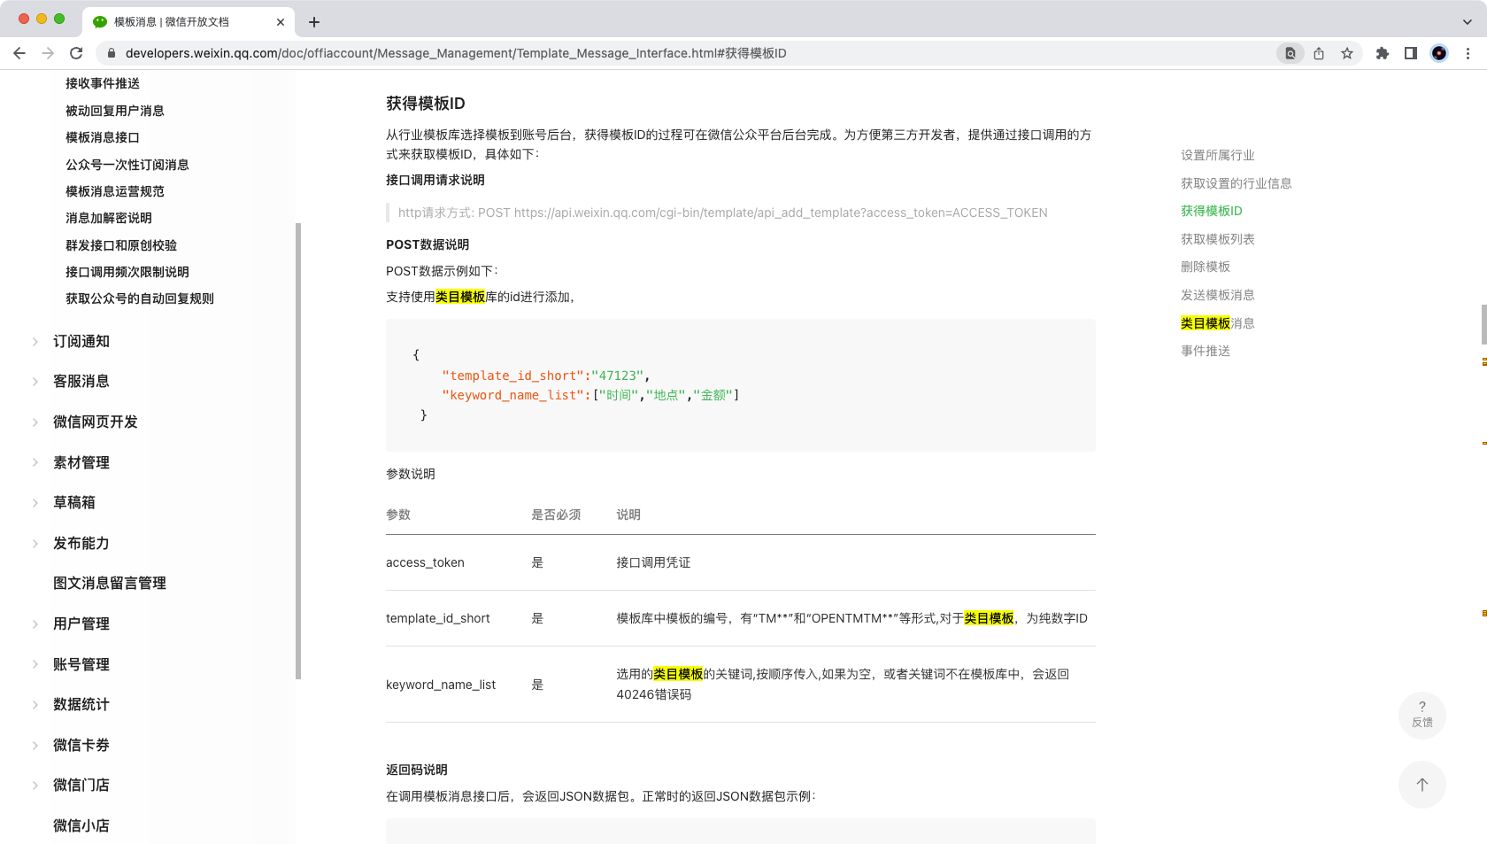Image resolution: width=1487 pixels, height=844 pixels.
Task: Open 群发接口和原创校验 sidebar item
Action: coord(121,245)
